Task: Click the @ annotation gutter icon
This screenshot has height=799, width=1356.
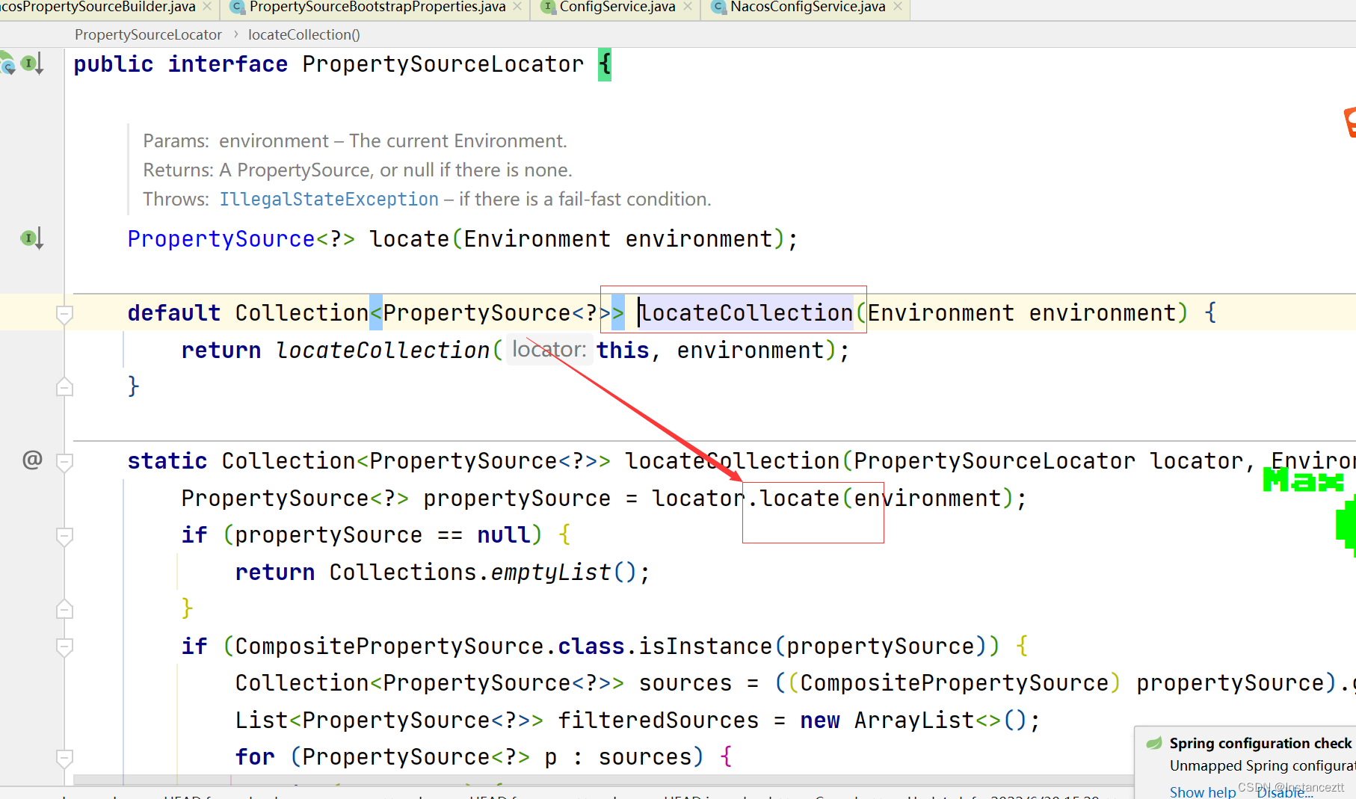Action: [x=32, y=459]
